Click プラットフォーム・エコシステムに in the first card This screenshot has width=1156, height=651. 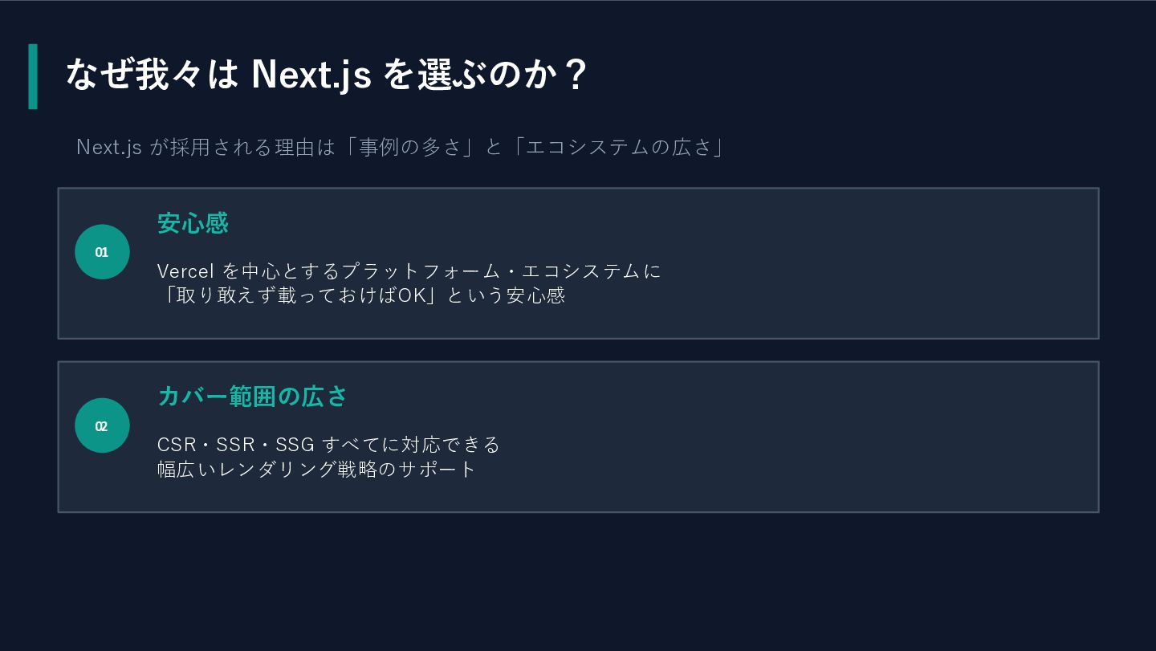[x=501, y=271]
